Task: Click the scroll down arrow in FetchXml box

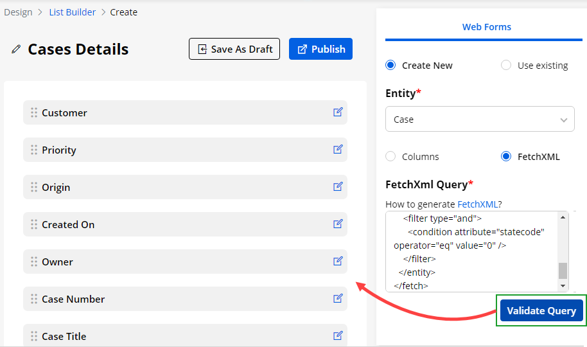Action: (563, 286)
